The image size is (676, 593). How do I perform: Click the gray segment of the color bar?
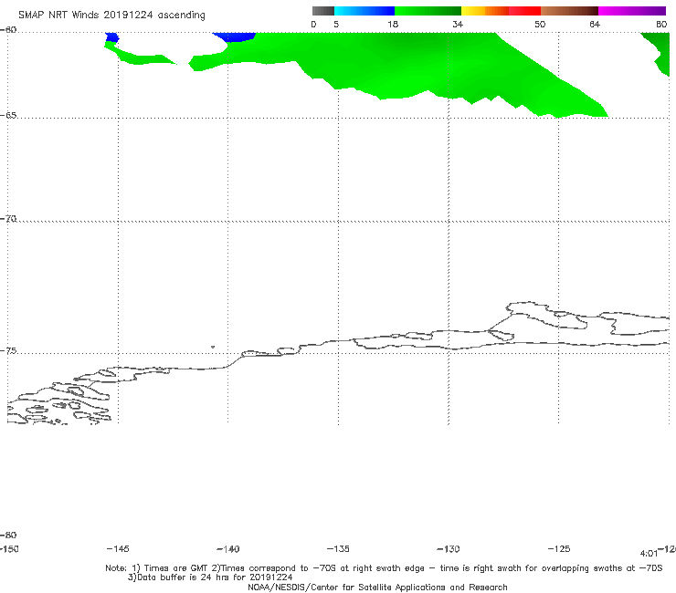[322, 11]
